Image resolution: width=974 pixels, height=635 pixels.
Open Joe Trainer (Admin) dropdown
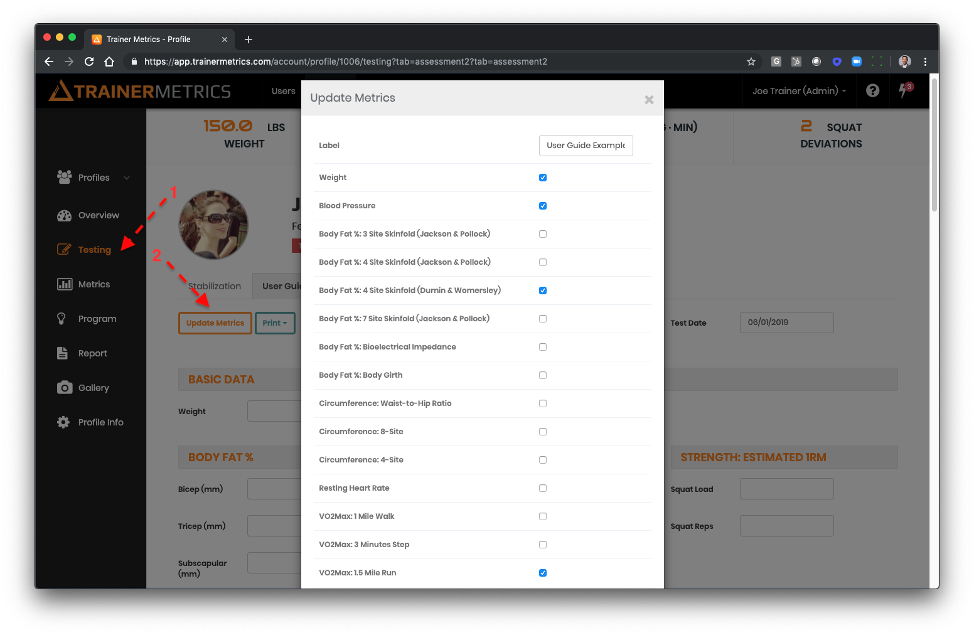click(800, 91)
